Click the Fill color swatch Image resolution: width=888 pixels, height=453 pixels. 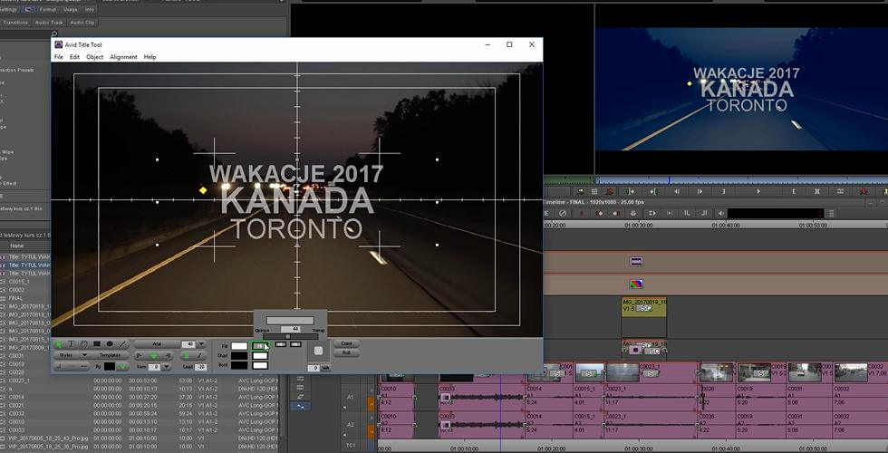(x=239, y=346)
